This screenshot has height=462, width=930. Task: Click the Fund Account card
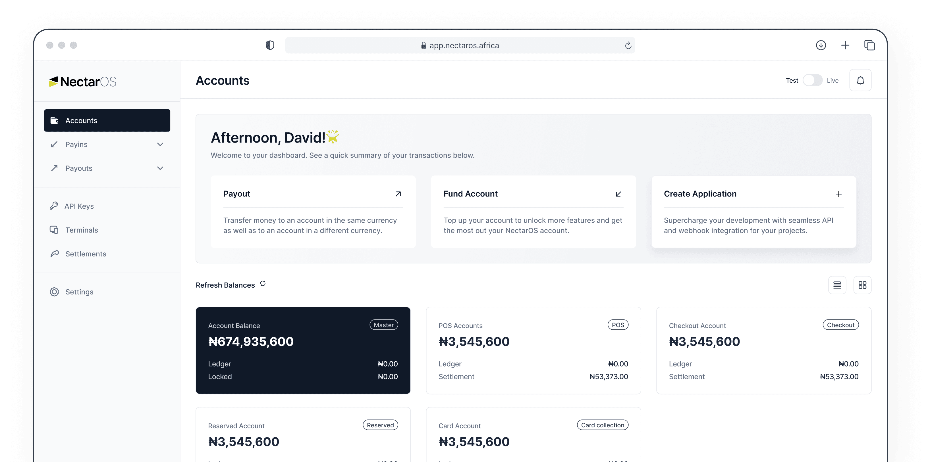tap(533, 212)
